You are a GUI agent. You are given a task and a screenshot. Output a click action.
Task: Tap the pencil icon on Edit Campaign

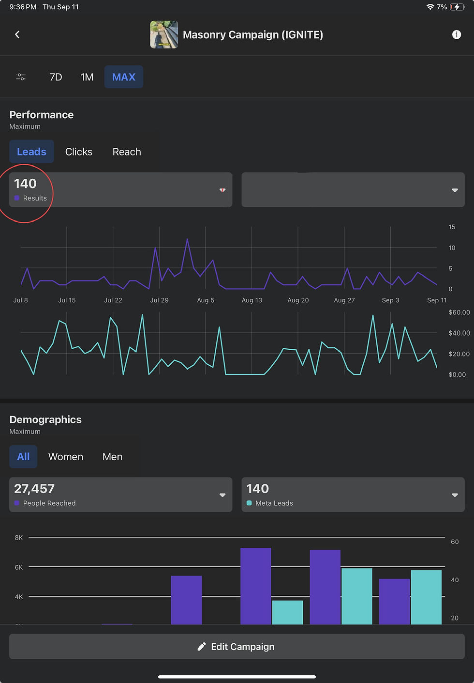click(x=202, y=647)
